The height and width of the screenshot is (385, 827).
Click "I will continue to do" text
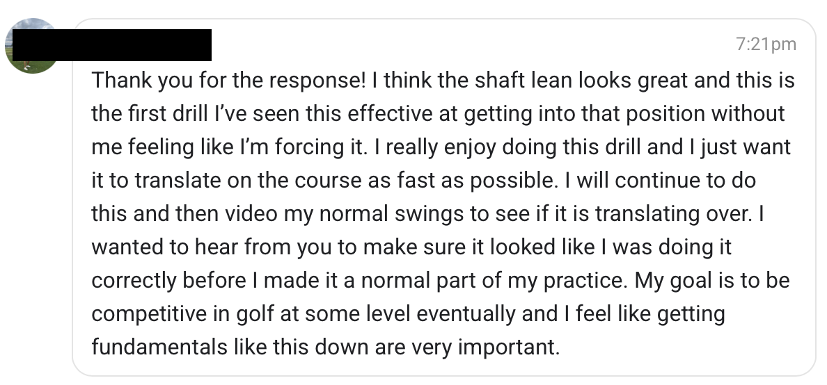[x=661, y=181]
